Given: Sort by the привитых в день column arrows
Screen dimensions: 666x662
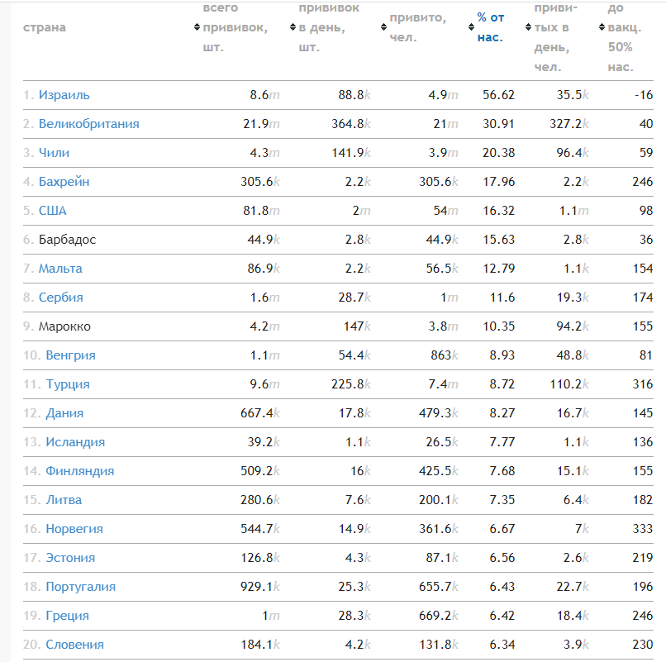Looking at the screenshot, I should 528,27.
